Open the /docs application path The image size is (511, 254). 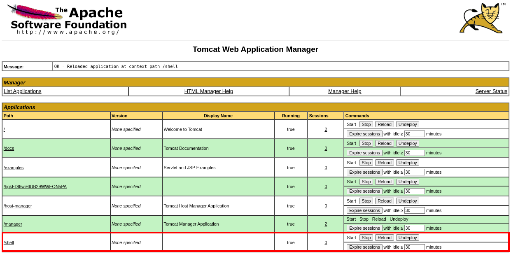(x=9, y=148)
